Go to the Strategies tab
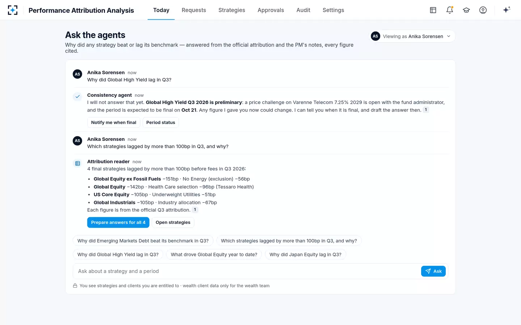Image resolution: width=521 pixels, height=325 pixels. [x=232, y=10]
